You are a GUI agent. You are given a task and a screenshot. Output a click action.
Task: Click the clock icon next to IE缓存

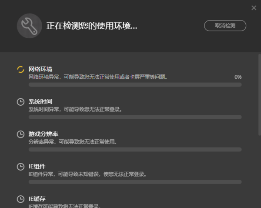click(20, 199)
